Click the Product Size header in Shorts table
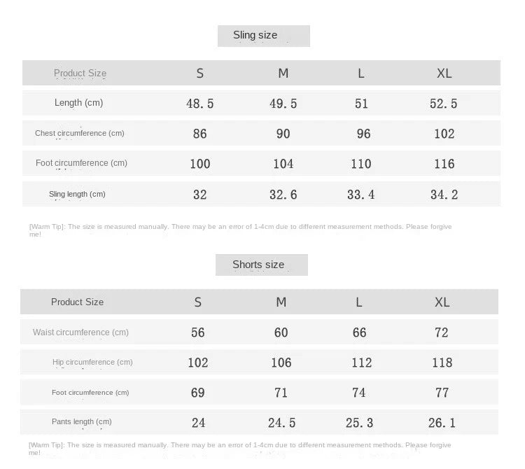 click(x=77, y=302)
